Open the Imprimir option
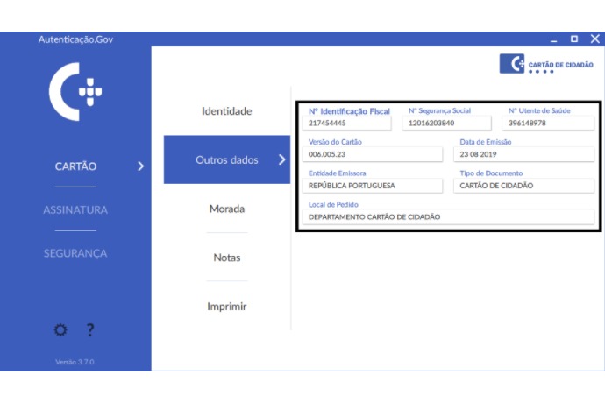The image size is (605, 403). (x=227, y=307)
